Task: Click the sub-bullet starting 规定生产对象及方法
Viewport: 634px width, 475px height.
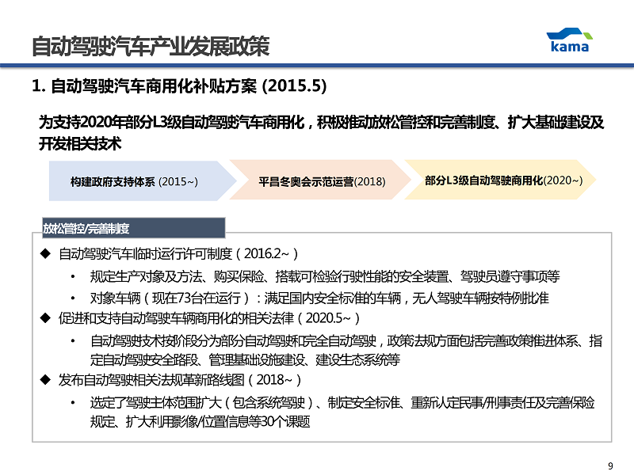Action: click(325, 276)
